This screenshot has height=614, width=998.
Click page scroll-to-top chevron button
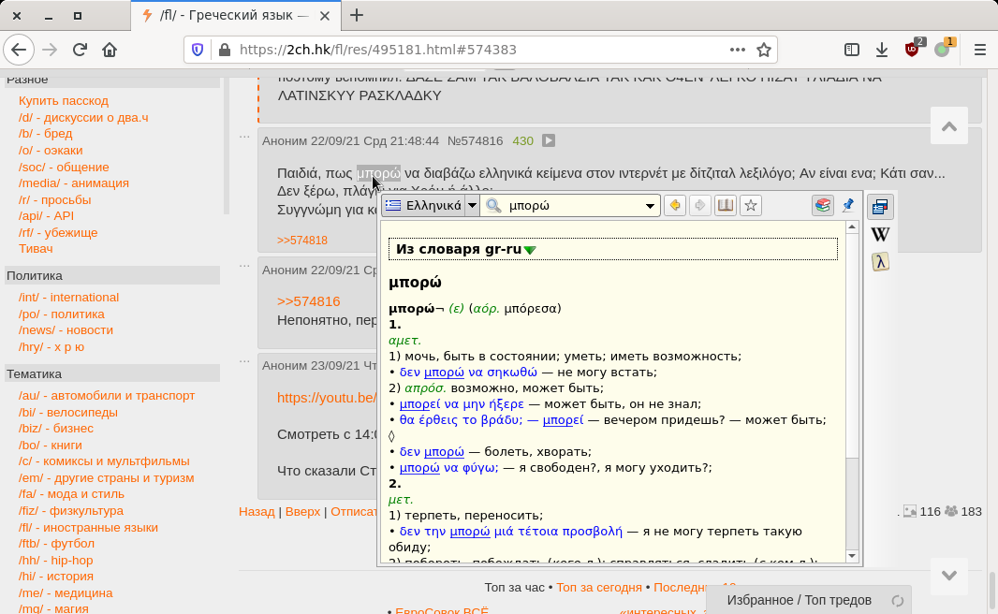pyautogui.click(x=949, y=126)
